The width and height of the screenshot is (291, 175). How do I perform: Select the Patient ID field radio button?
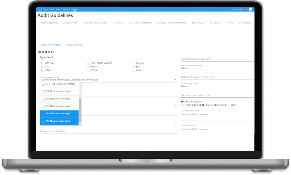pyautogui.click(x=183, y=105)
